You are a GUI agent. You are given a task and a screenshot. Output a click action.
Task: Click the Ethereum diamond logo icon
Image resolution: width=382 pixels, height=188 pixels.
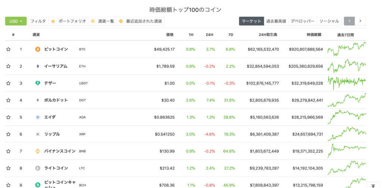coord(38,66)
